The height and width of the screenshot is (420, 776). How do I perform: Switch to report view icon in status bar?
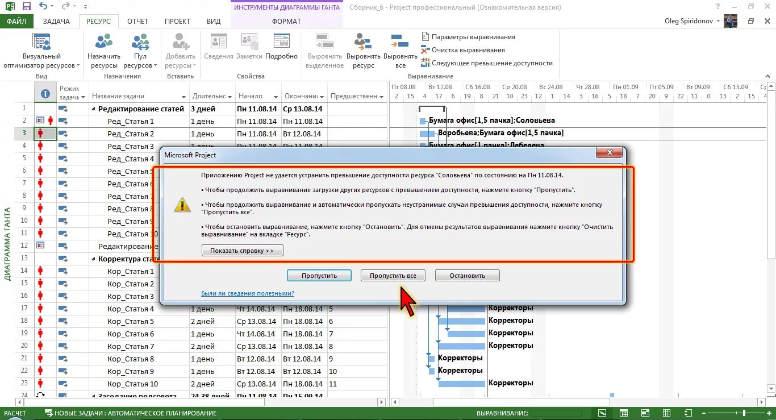click(688, 413)
